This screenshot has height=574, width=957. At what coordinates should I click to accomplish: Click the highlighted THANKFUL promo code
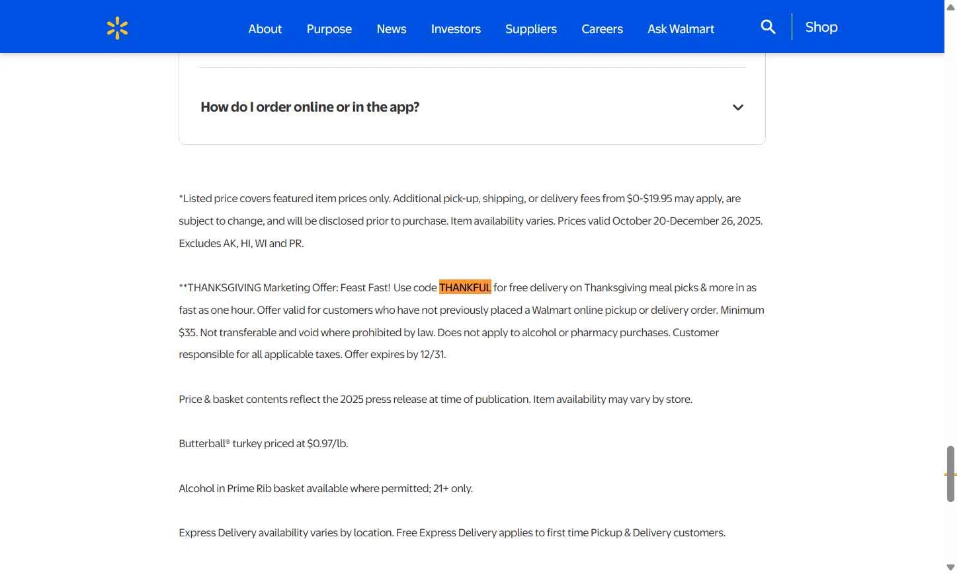point(465,287)
